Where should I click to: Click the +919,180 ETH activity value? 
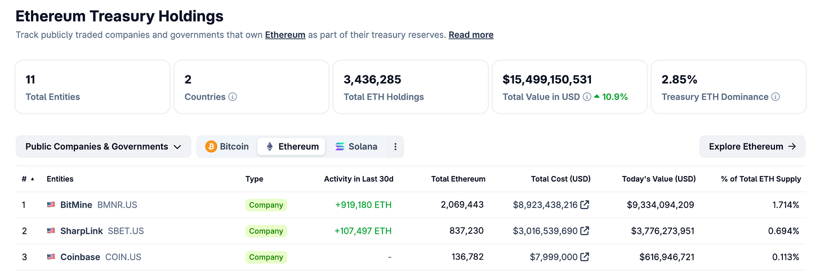(x=363, y=205)
